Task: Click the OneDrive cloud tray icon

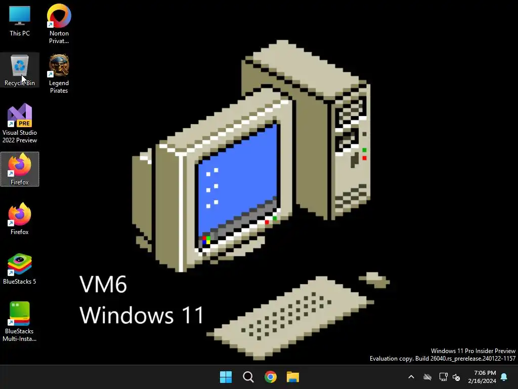Action: (427, 377)
